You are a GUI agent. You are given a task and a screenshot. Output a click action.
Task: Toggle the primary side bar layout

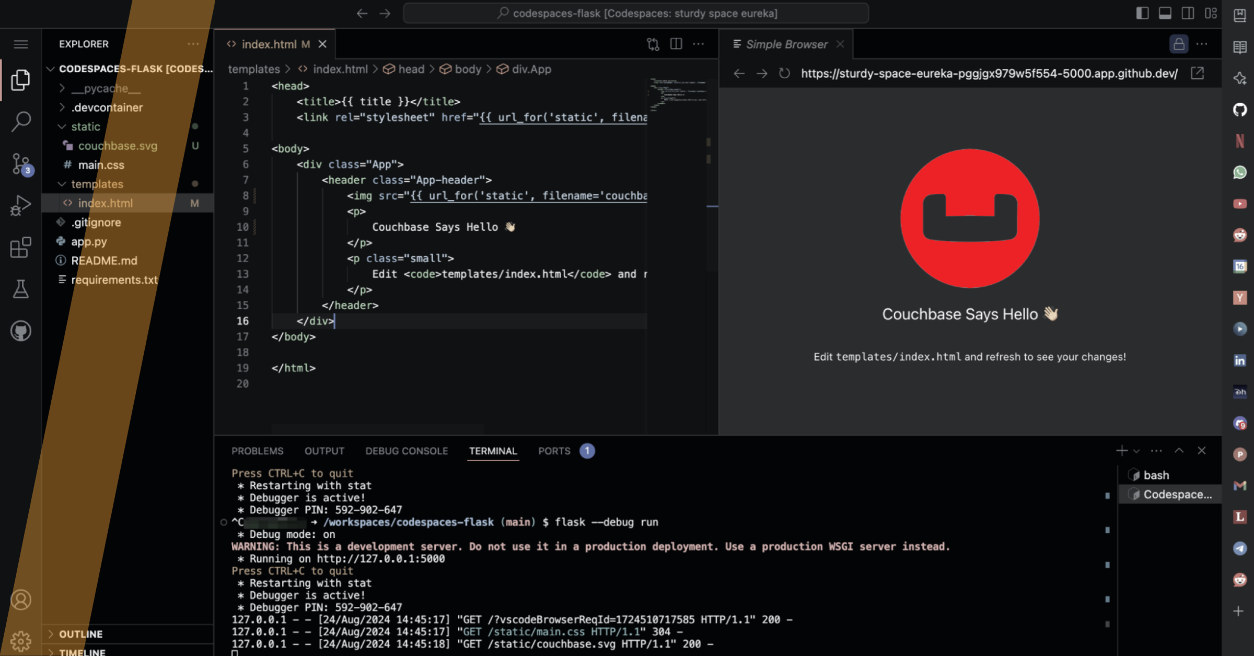coord(1142,14)
